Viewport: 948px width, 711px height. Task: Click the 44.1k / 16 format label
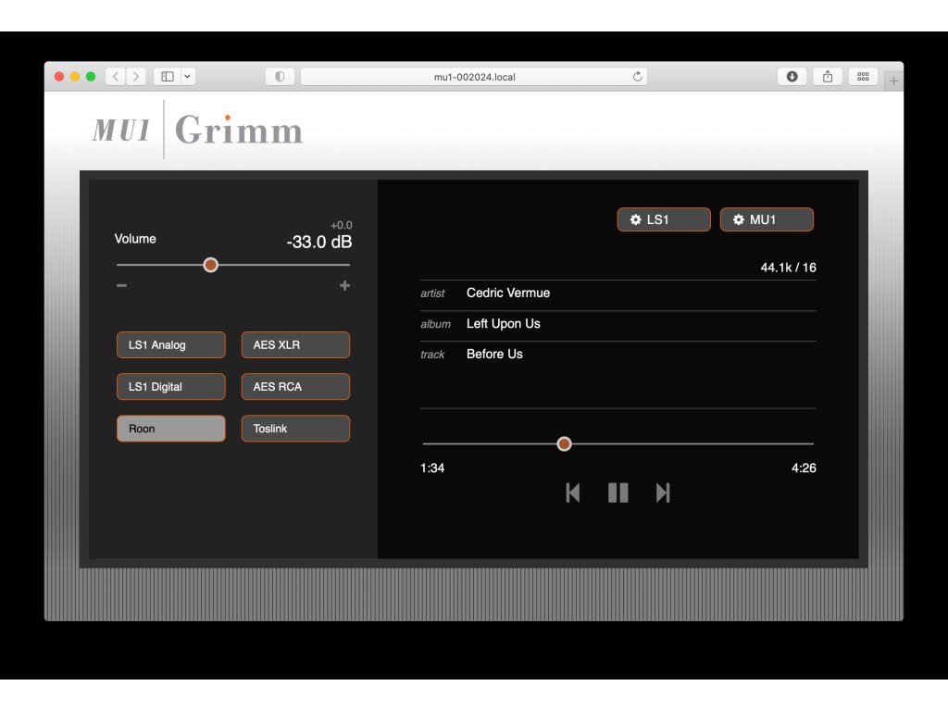789,268
